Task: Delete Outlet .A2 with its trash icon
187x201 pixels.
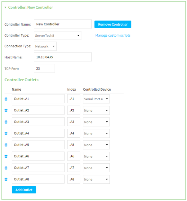Action: click(x=6, y=110)
